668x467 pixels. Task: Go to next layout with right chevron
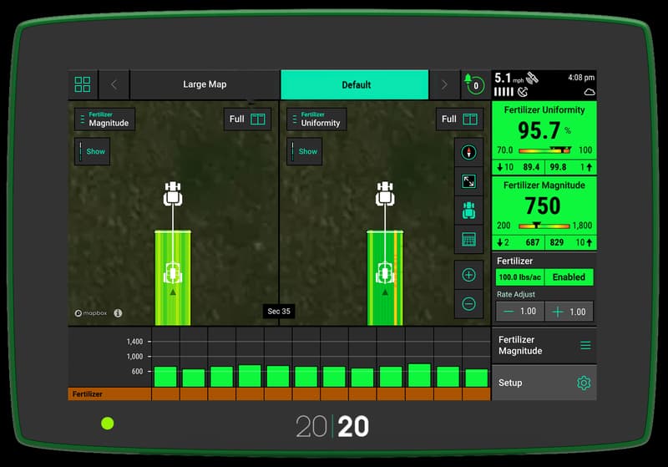tap(444, 84)
